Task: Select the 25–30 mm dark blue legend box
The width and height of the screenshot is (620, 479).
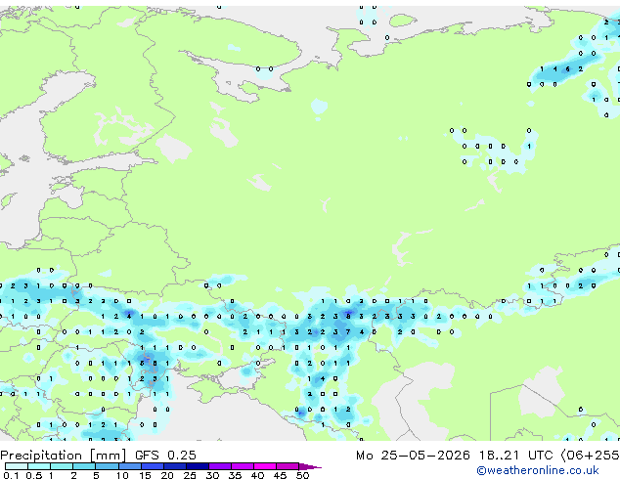Action: click(x=198, y=466)
